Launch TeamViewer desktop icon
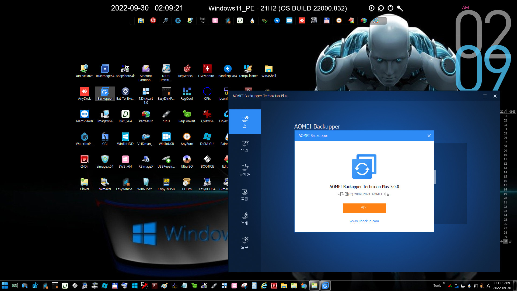 pos(85,116)
